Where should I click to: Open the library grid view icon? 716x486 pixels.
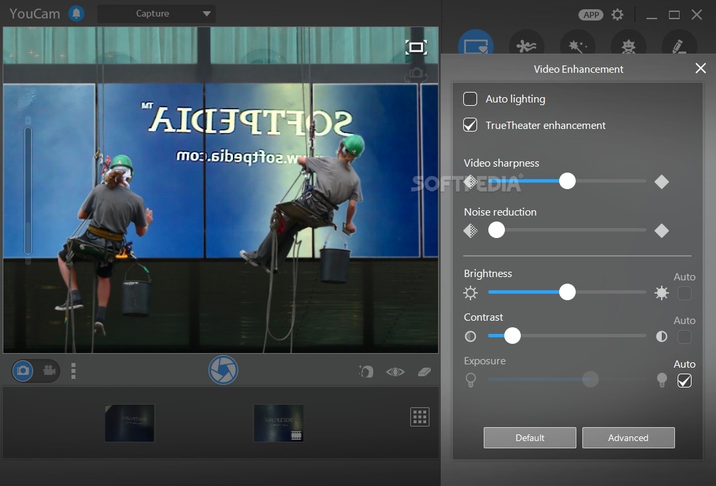point(420,417)
